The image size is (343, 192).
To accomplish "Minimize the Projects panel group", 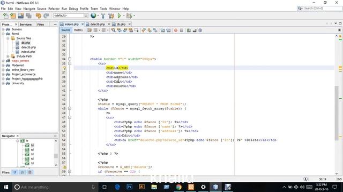I will 55,25.
